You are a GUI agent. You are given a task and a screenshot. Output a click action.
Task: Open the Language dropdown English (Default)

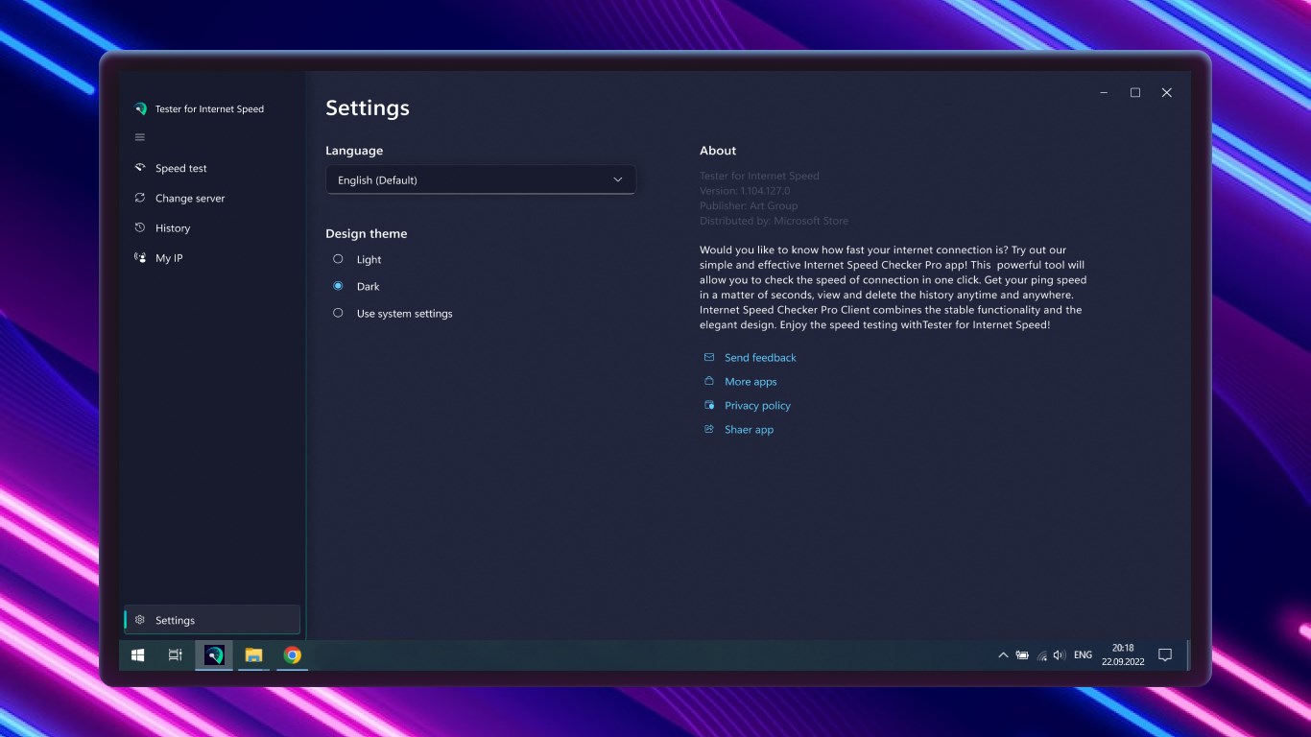point(481,179)
